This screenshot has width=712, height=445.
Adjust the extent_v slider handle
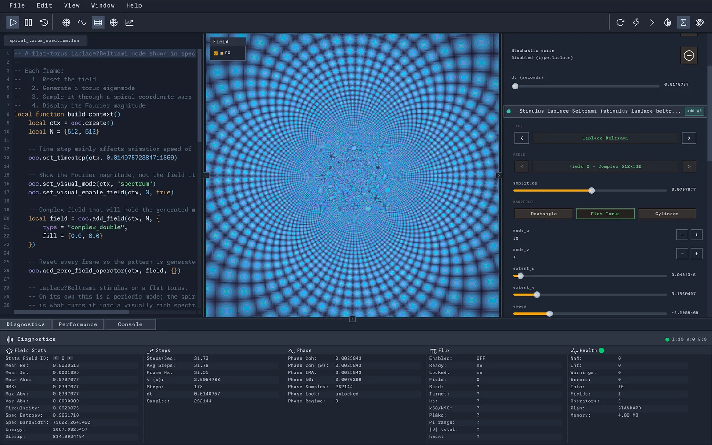pyautogui.click(x=537, y=295)
